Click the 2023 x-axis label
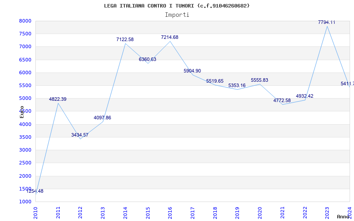This screenshot has height=221, width=354. [x=327, y=213]
